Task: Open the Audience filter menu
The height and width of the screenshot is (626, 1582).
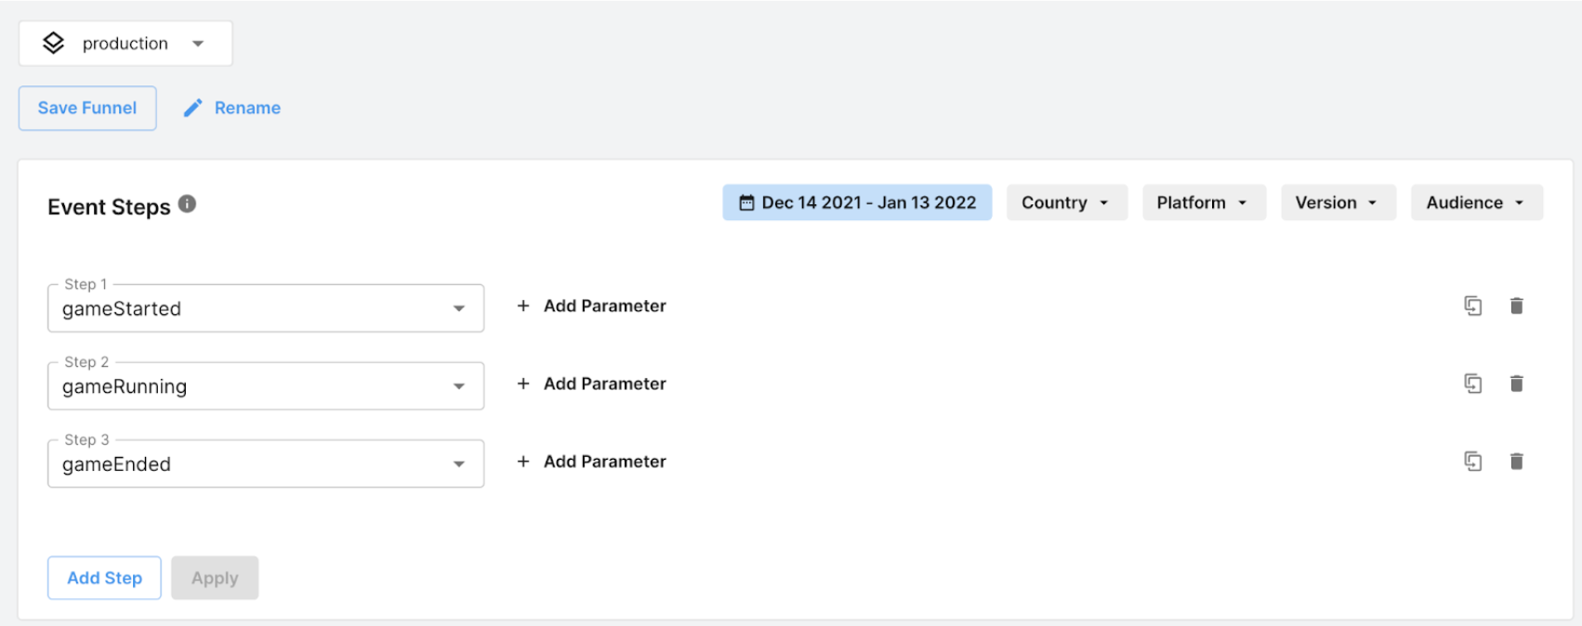Action: (1476, 202)
